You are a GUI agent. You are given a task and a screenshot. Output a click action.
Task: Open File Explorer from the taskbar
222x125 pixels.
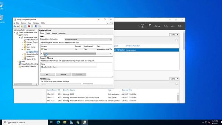(x=65, y=122)
